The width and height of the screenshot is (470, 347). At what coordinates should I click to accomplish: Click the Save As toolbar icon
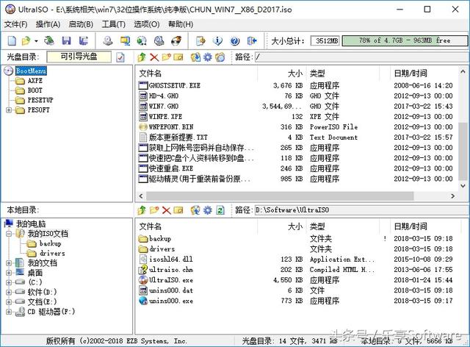(83, 40)
